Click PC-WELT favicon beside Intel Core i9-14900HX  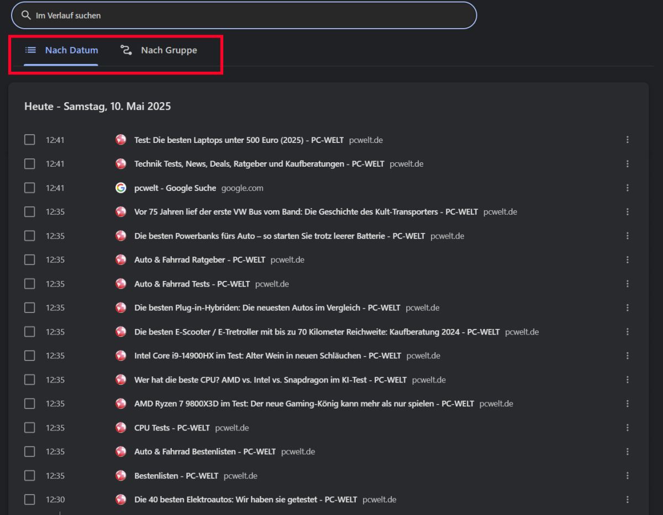click(x=120, y=355)
